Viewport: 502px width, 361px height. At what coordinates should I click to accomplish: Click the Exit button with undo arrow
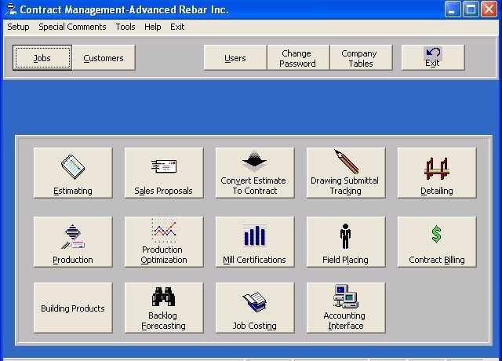coord(433,57)
